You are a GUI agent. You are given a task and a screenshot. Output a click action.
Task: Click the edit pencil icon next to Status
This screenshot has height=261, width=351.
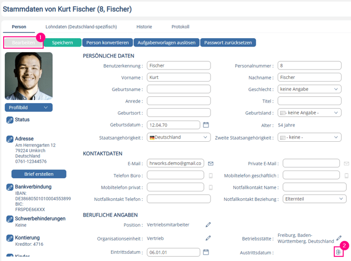coord(10,120)
